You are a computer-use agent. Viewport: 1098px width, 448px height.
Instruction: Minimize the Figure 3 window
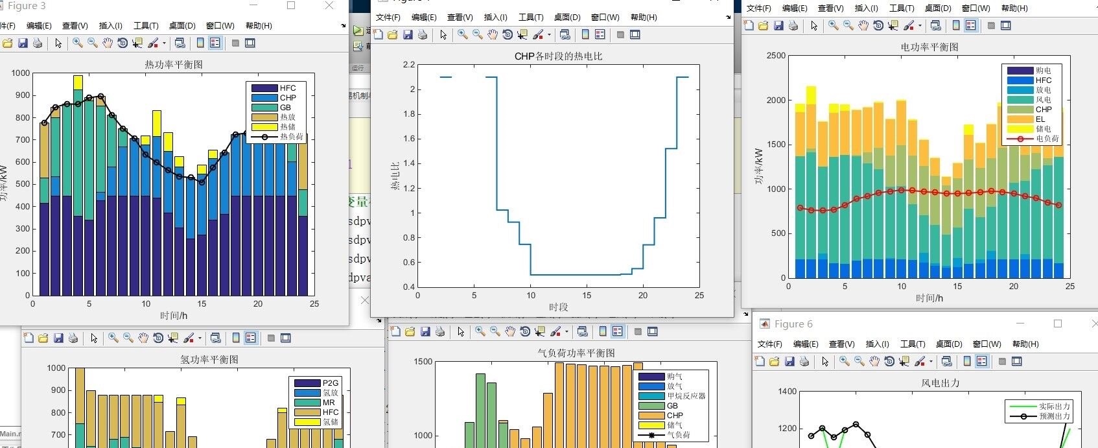253,5
